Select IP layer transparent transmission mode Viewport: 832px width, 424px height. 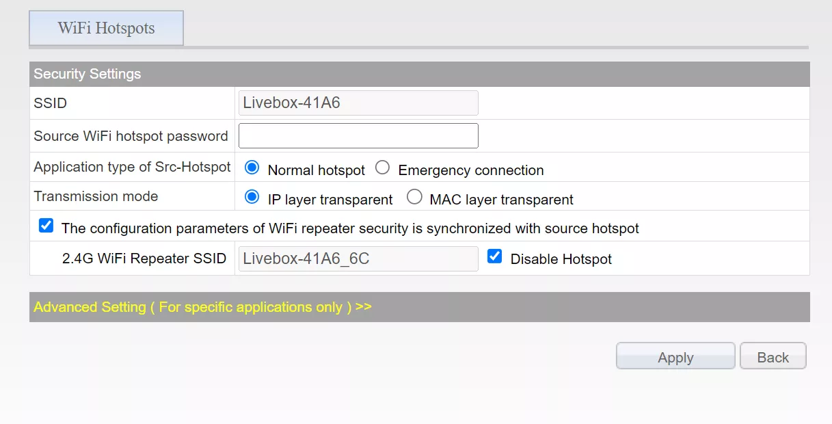point(252,197)
